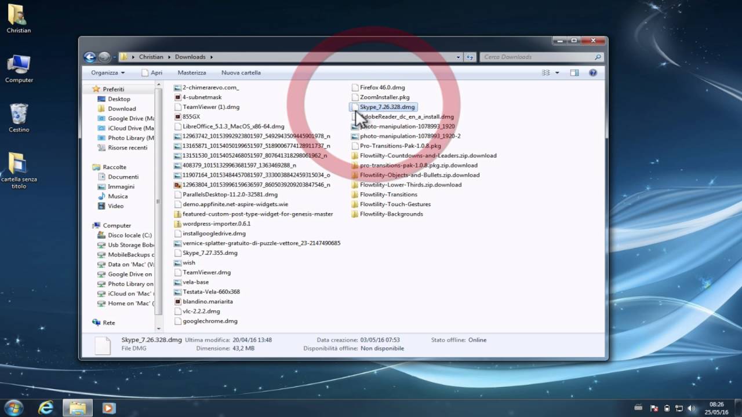Open the address bar history dropdown arrow
The image size is (742, 417).
[459, 57]
